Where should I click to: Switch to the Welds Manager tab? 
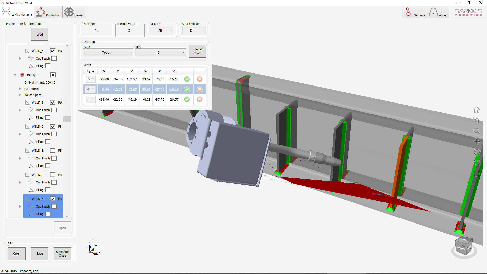[x=17, y=12]
